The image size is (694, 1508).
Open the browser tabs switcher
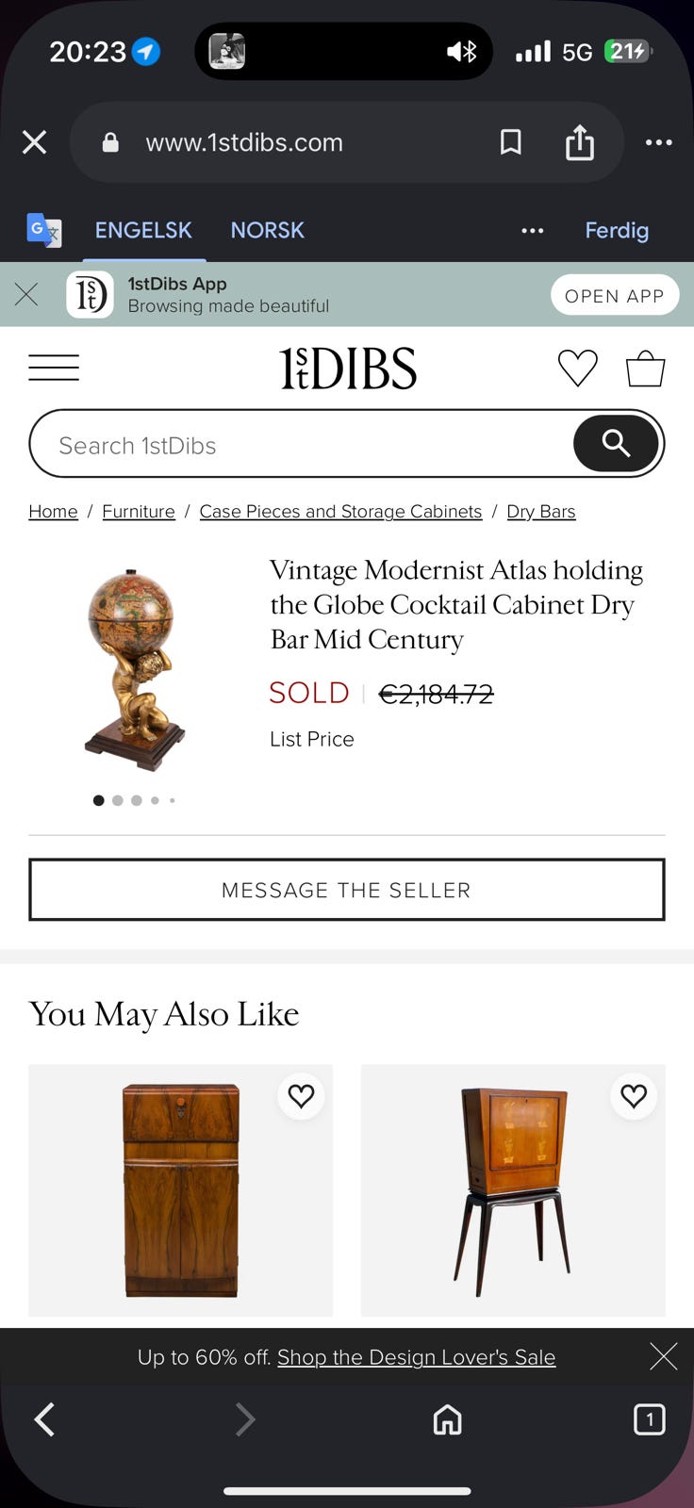[x=649, y=1419]
